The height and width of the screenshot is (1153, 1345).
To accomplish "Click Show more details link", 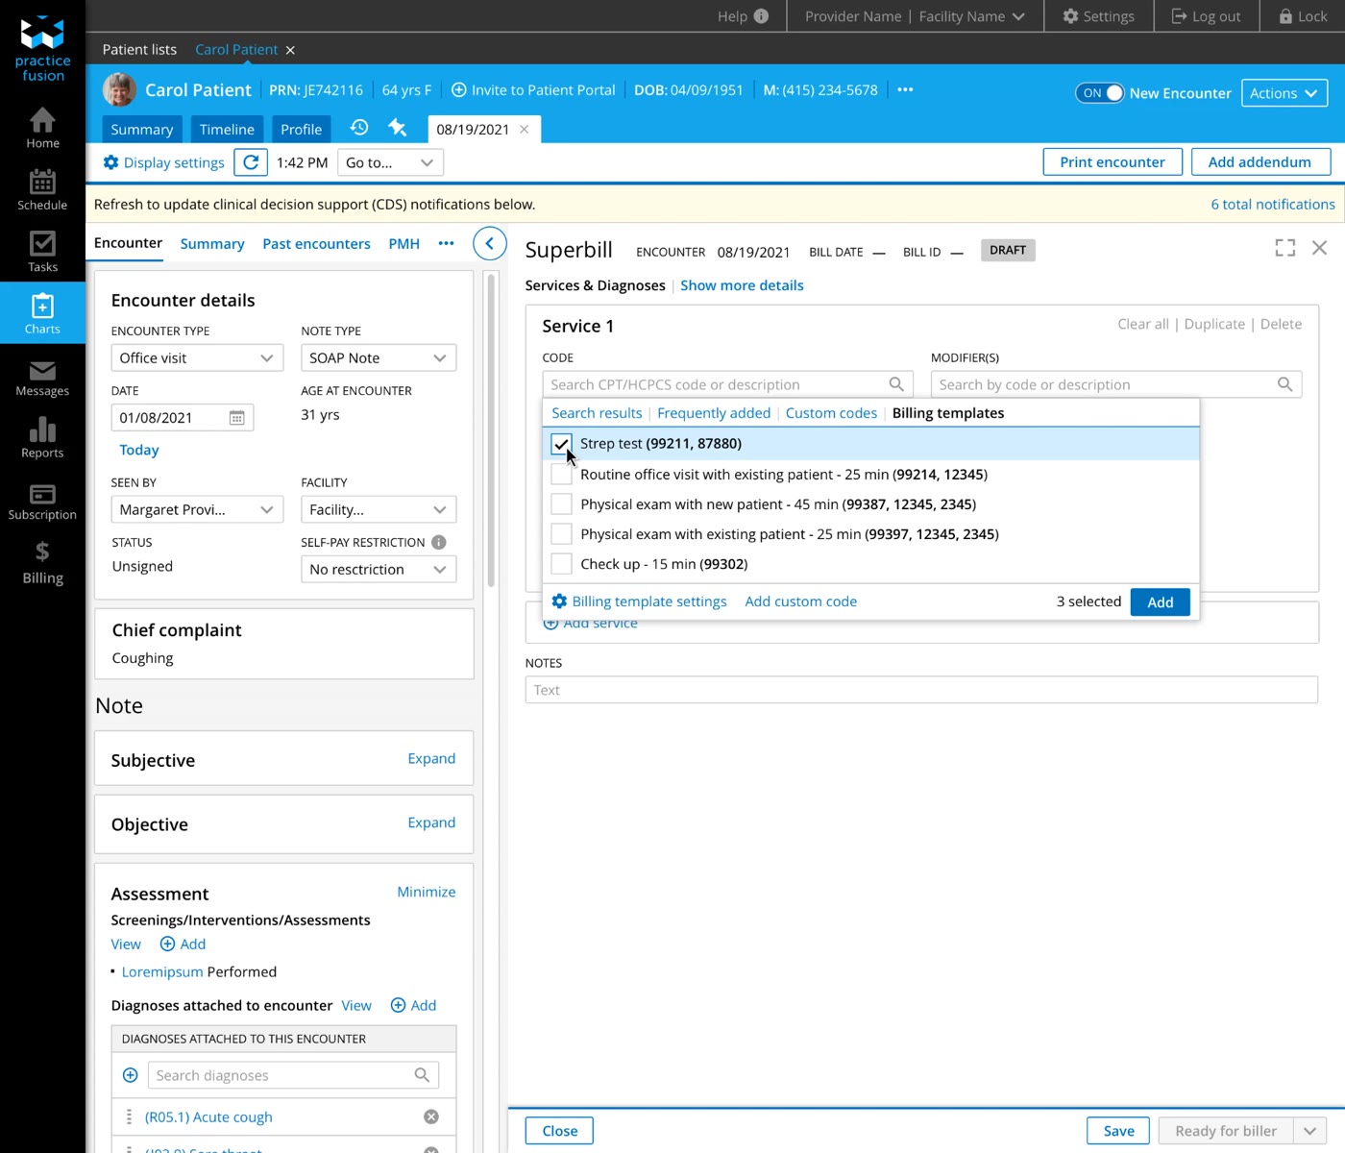I will click(x=742, y=285).
